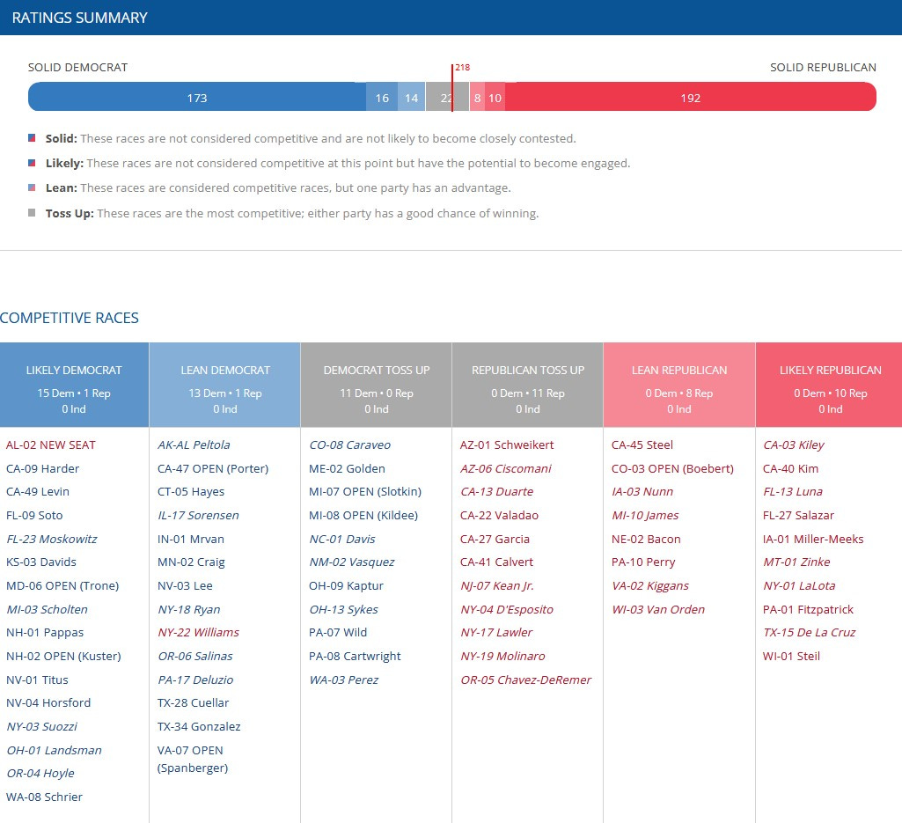Select PA-01 Fitzpatrick race link
This screenshot has width=902, height=823.
click(x=808, y=609)
